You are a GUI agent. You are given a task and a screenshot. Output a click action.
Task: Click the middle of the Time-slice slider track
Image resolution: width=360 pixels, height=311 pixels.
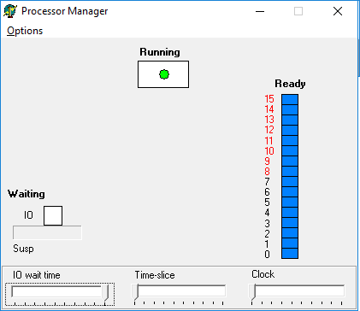[179, 290]
